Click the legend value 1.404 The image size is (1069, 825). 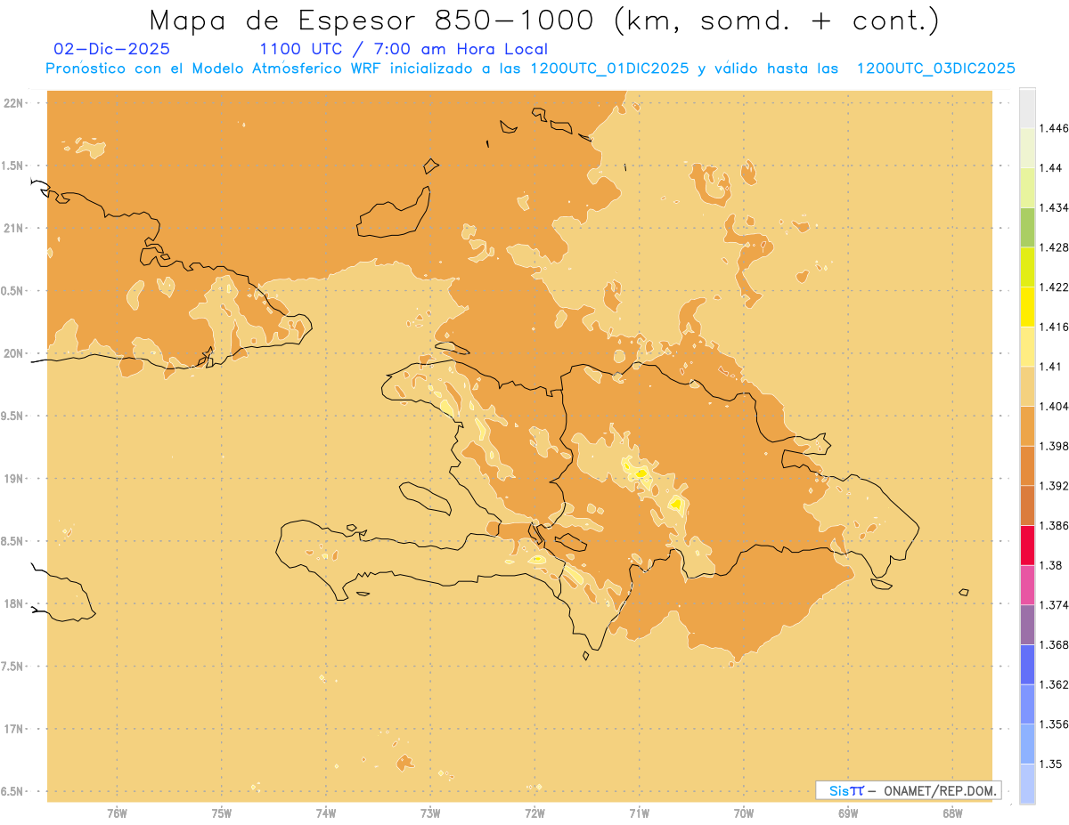pos(1054,407)
